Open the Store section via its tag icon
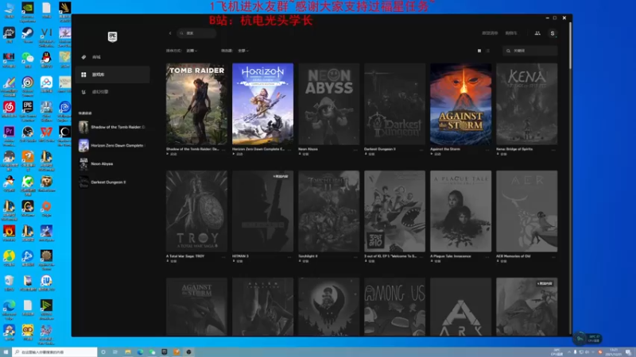 pos(83,57)
